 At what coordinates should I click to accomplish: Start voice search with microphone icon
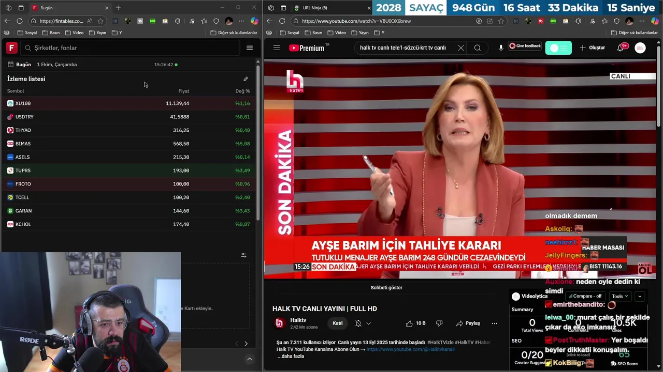click(501, 48)
